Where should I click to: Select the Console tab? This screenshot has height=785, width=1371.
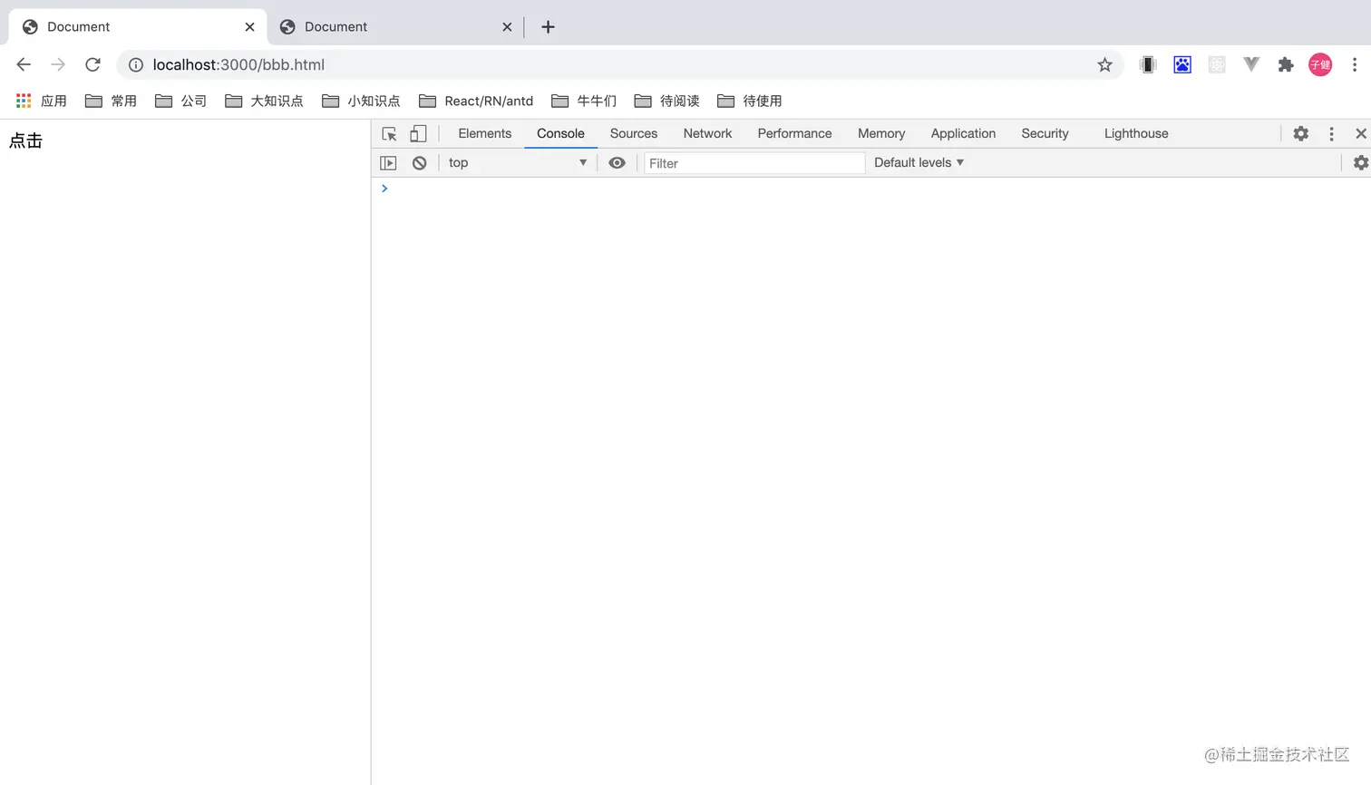pos(560,133)
